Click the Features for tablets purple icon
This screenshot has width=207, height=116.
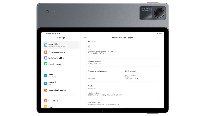point(46,58)
